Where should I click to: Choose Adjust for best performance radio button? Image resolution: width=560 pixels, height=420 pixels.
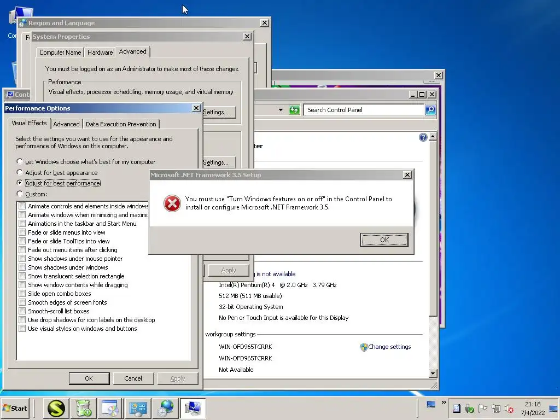coord(20,183)
